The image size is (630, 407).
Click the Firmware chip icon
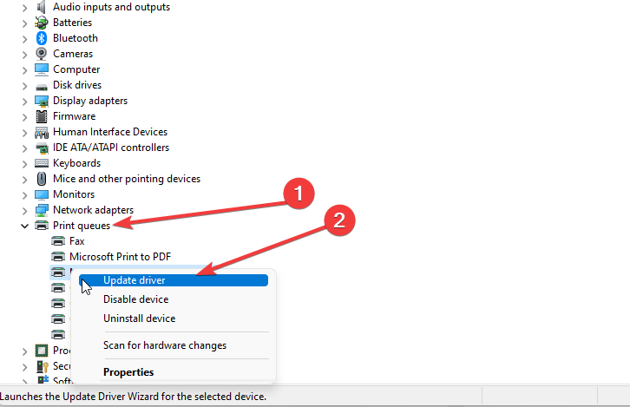tap(42, 116)
